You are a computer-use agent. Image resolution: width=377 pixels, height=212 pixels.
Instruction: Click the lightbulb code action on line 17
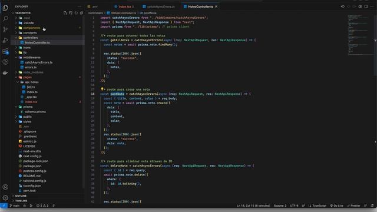102,89
